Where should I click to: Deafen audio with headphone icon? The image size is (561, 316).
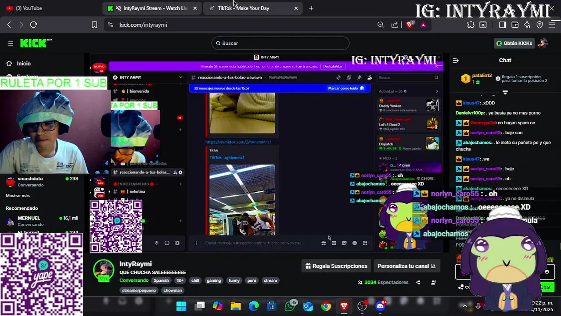point(167,243)
